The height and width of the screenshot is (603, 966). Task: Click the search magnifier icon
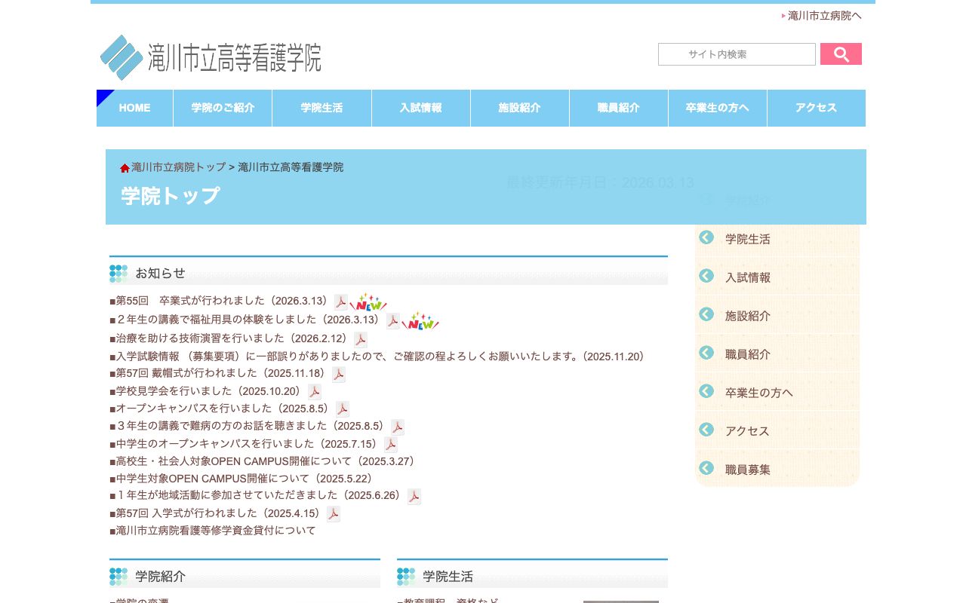tap(840, 54)
